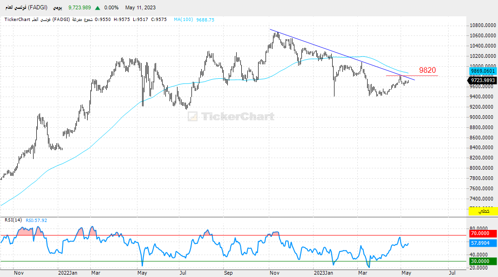498x277 pixels.
Task: Click the 0.00% change value
Action: point(111,7)
